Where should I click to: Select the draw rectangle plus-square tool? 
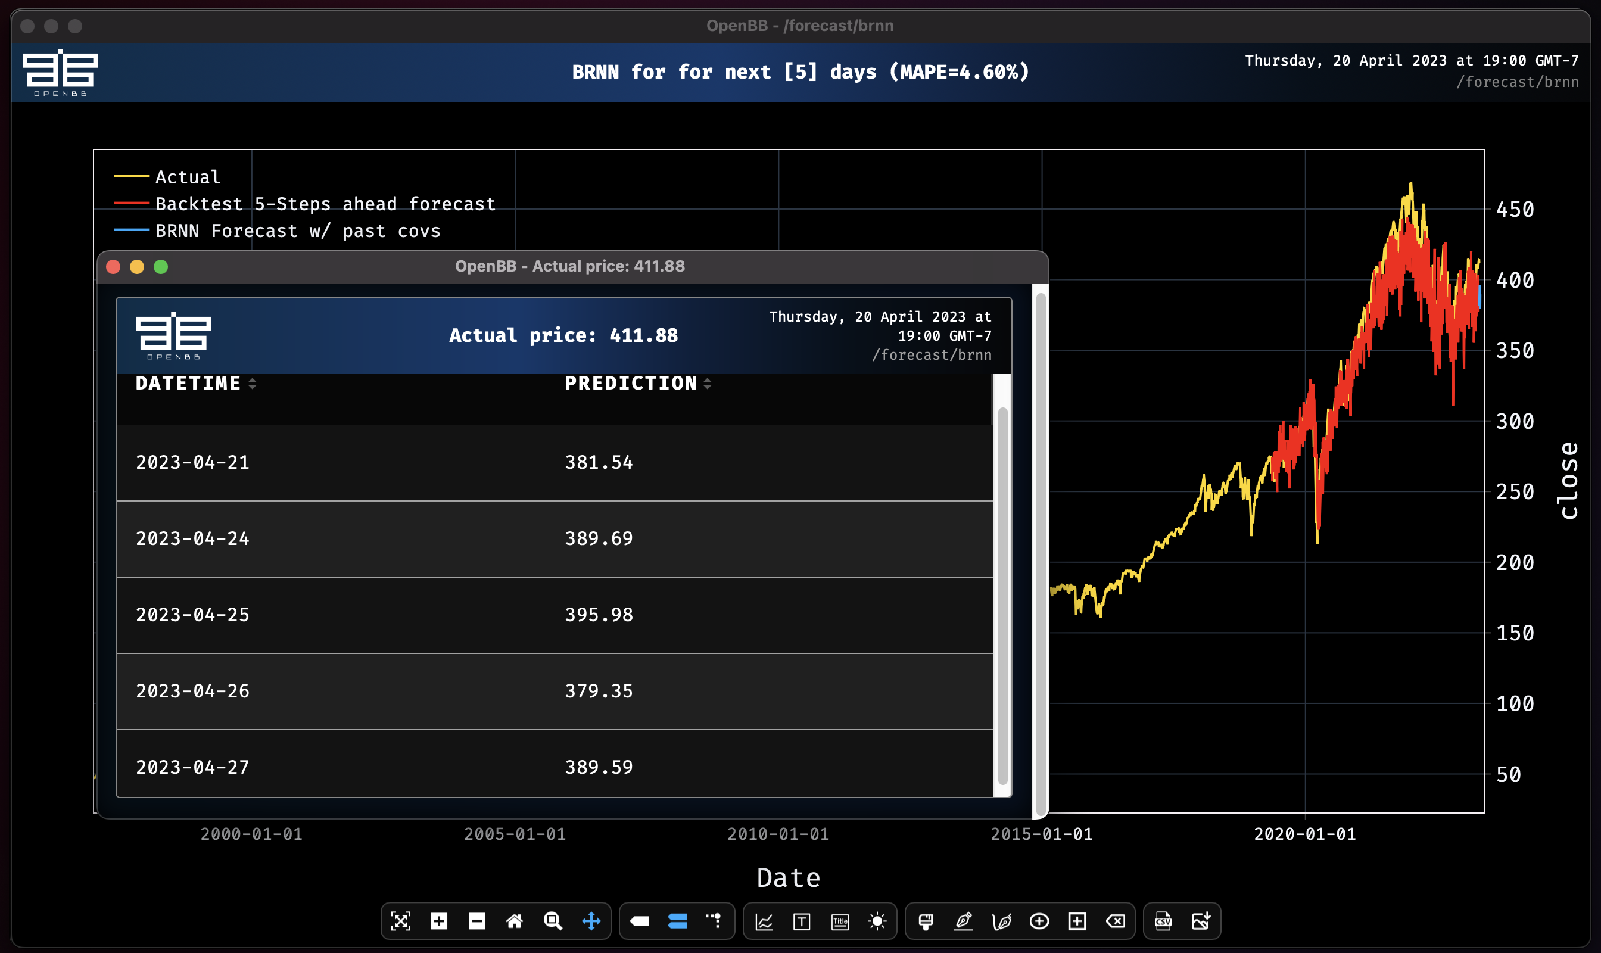pos(1077,921)
